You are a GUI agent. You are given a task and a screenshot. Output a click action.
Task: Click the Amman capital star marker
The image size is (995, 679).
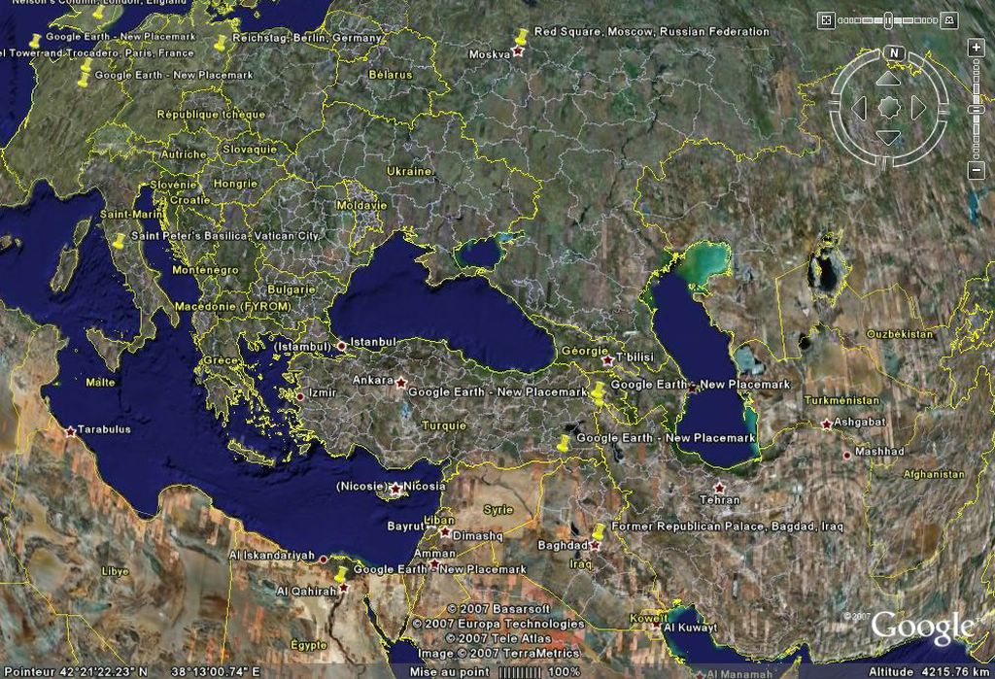click(434, 563)
